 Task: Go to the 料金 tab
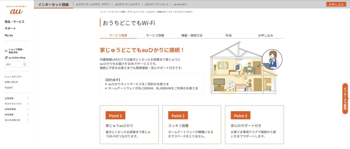point(229,36)
